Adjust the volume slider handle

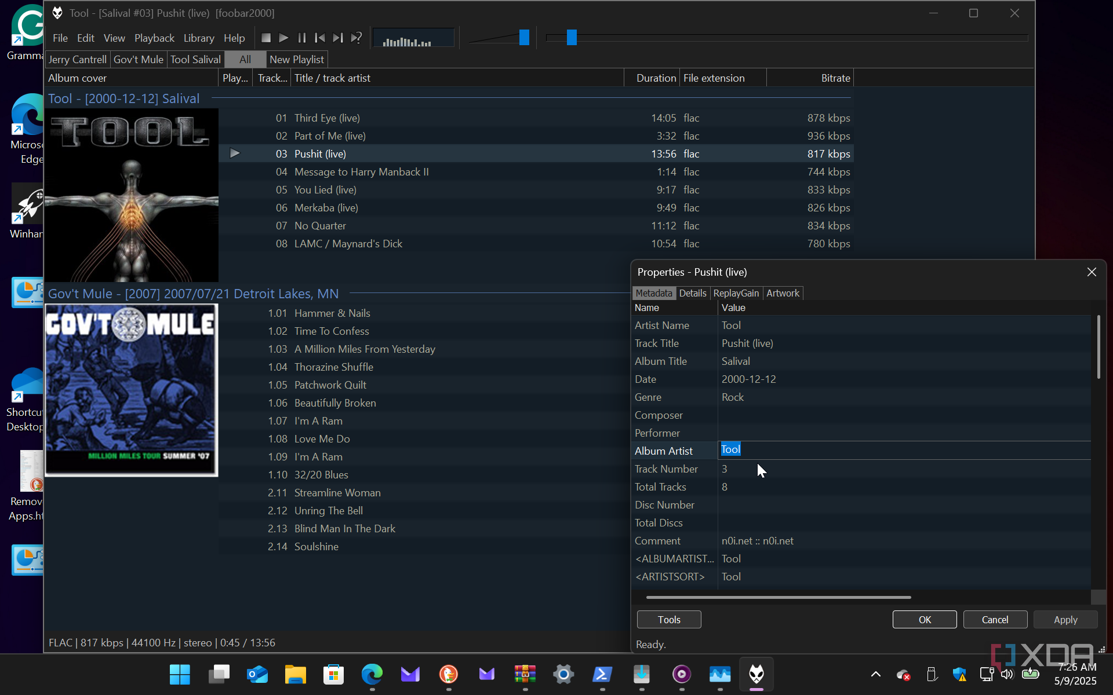(x=524, y=38)
